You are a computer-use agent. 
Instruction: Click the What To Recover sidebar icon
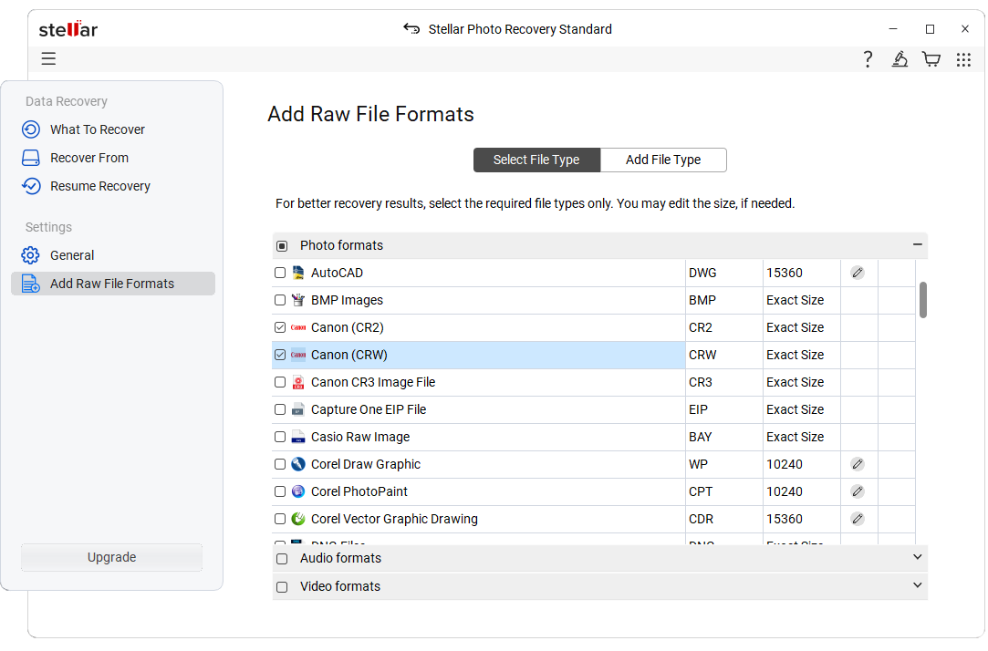[31, 129]
